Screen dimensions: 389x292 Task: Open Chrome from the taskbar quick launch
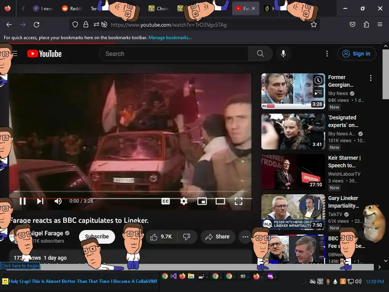coord(165,276)
